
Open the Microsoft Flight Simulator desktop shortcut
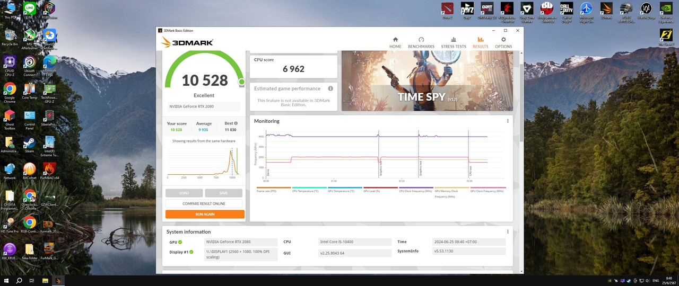[586, 12]
